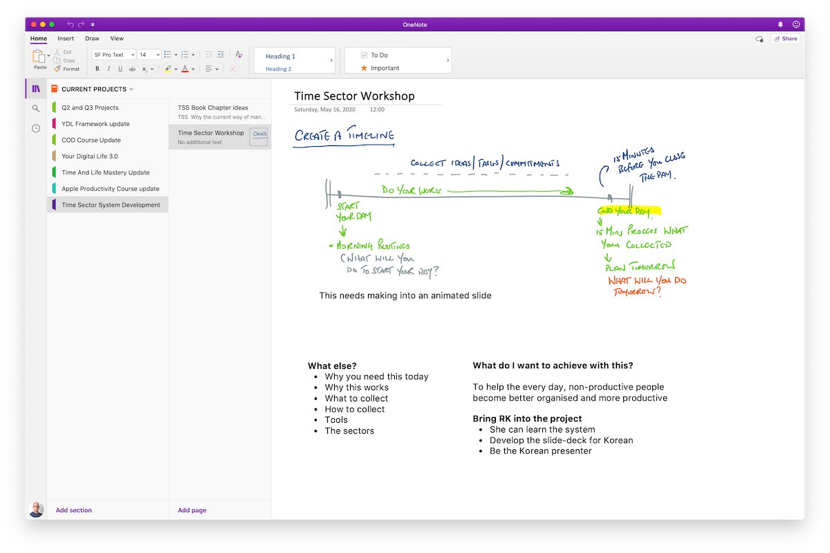Viewport: 830px width, 553px height.
Task: Apply a bulleted list
Action: point(167,55)
